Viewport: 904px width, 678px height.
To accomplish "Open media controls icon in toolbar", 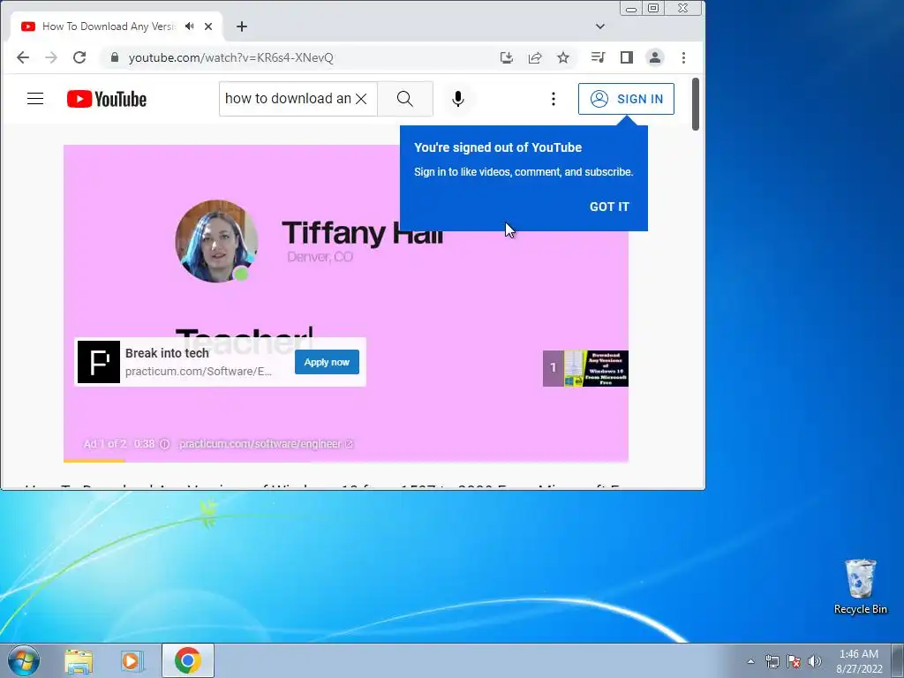I will click(x=598, y=57).
